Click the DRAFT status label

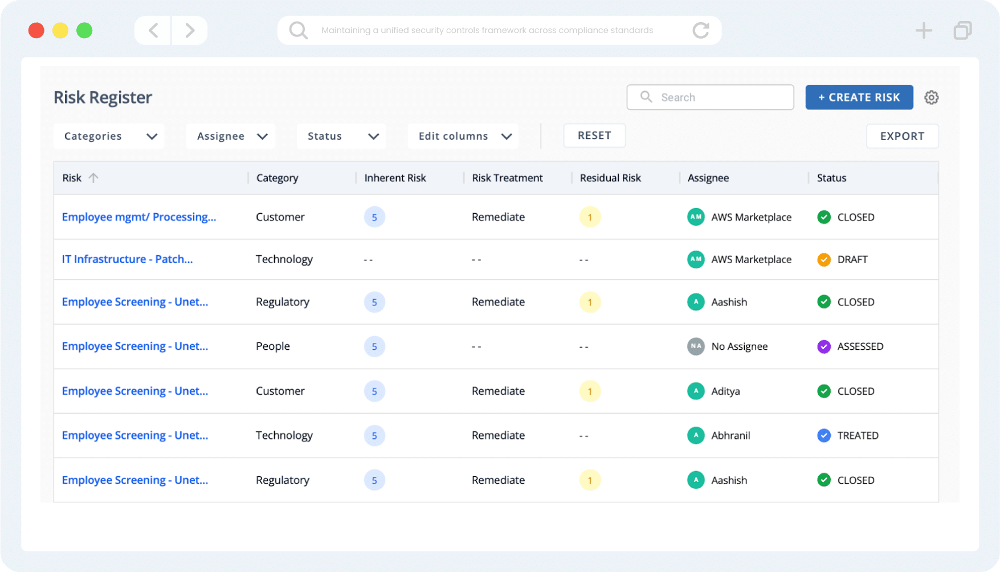852,259
